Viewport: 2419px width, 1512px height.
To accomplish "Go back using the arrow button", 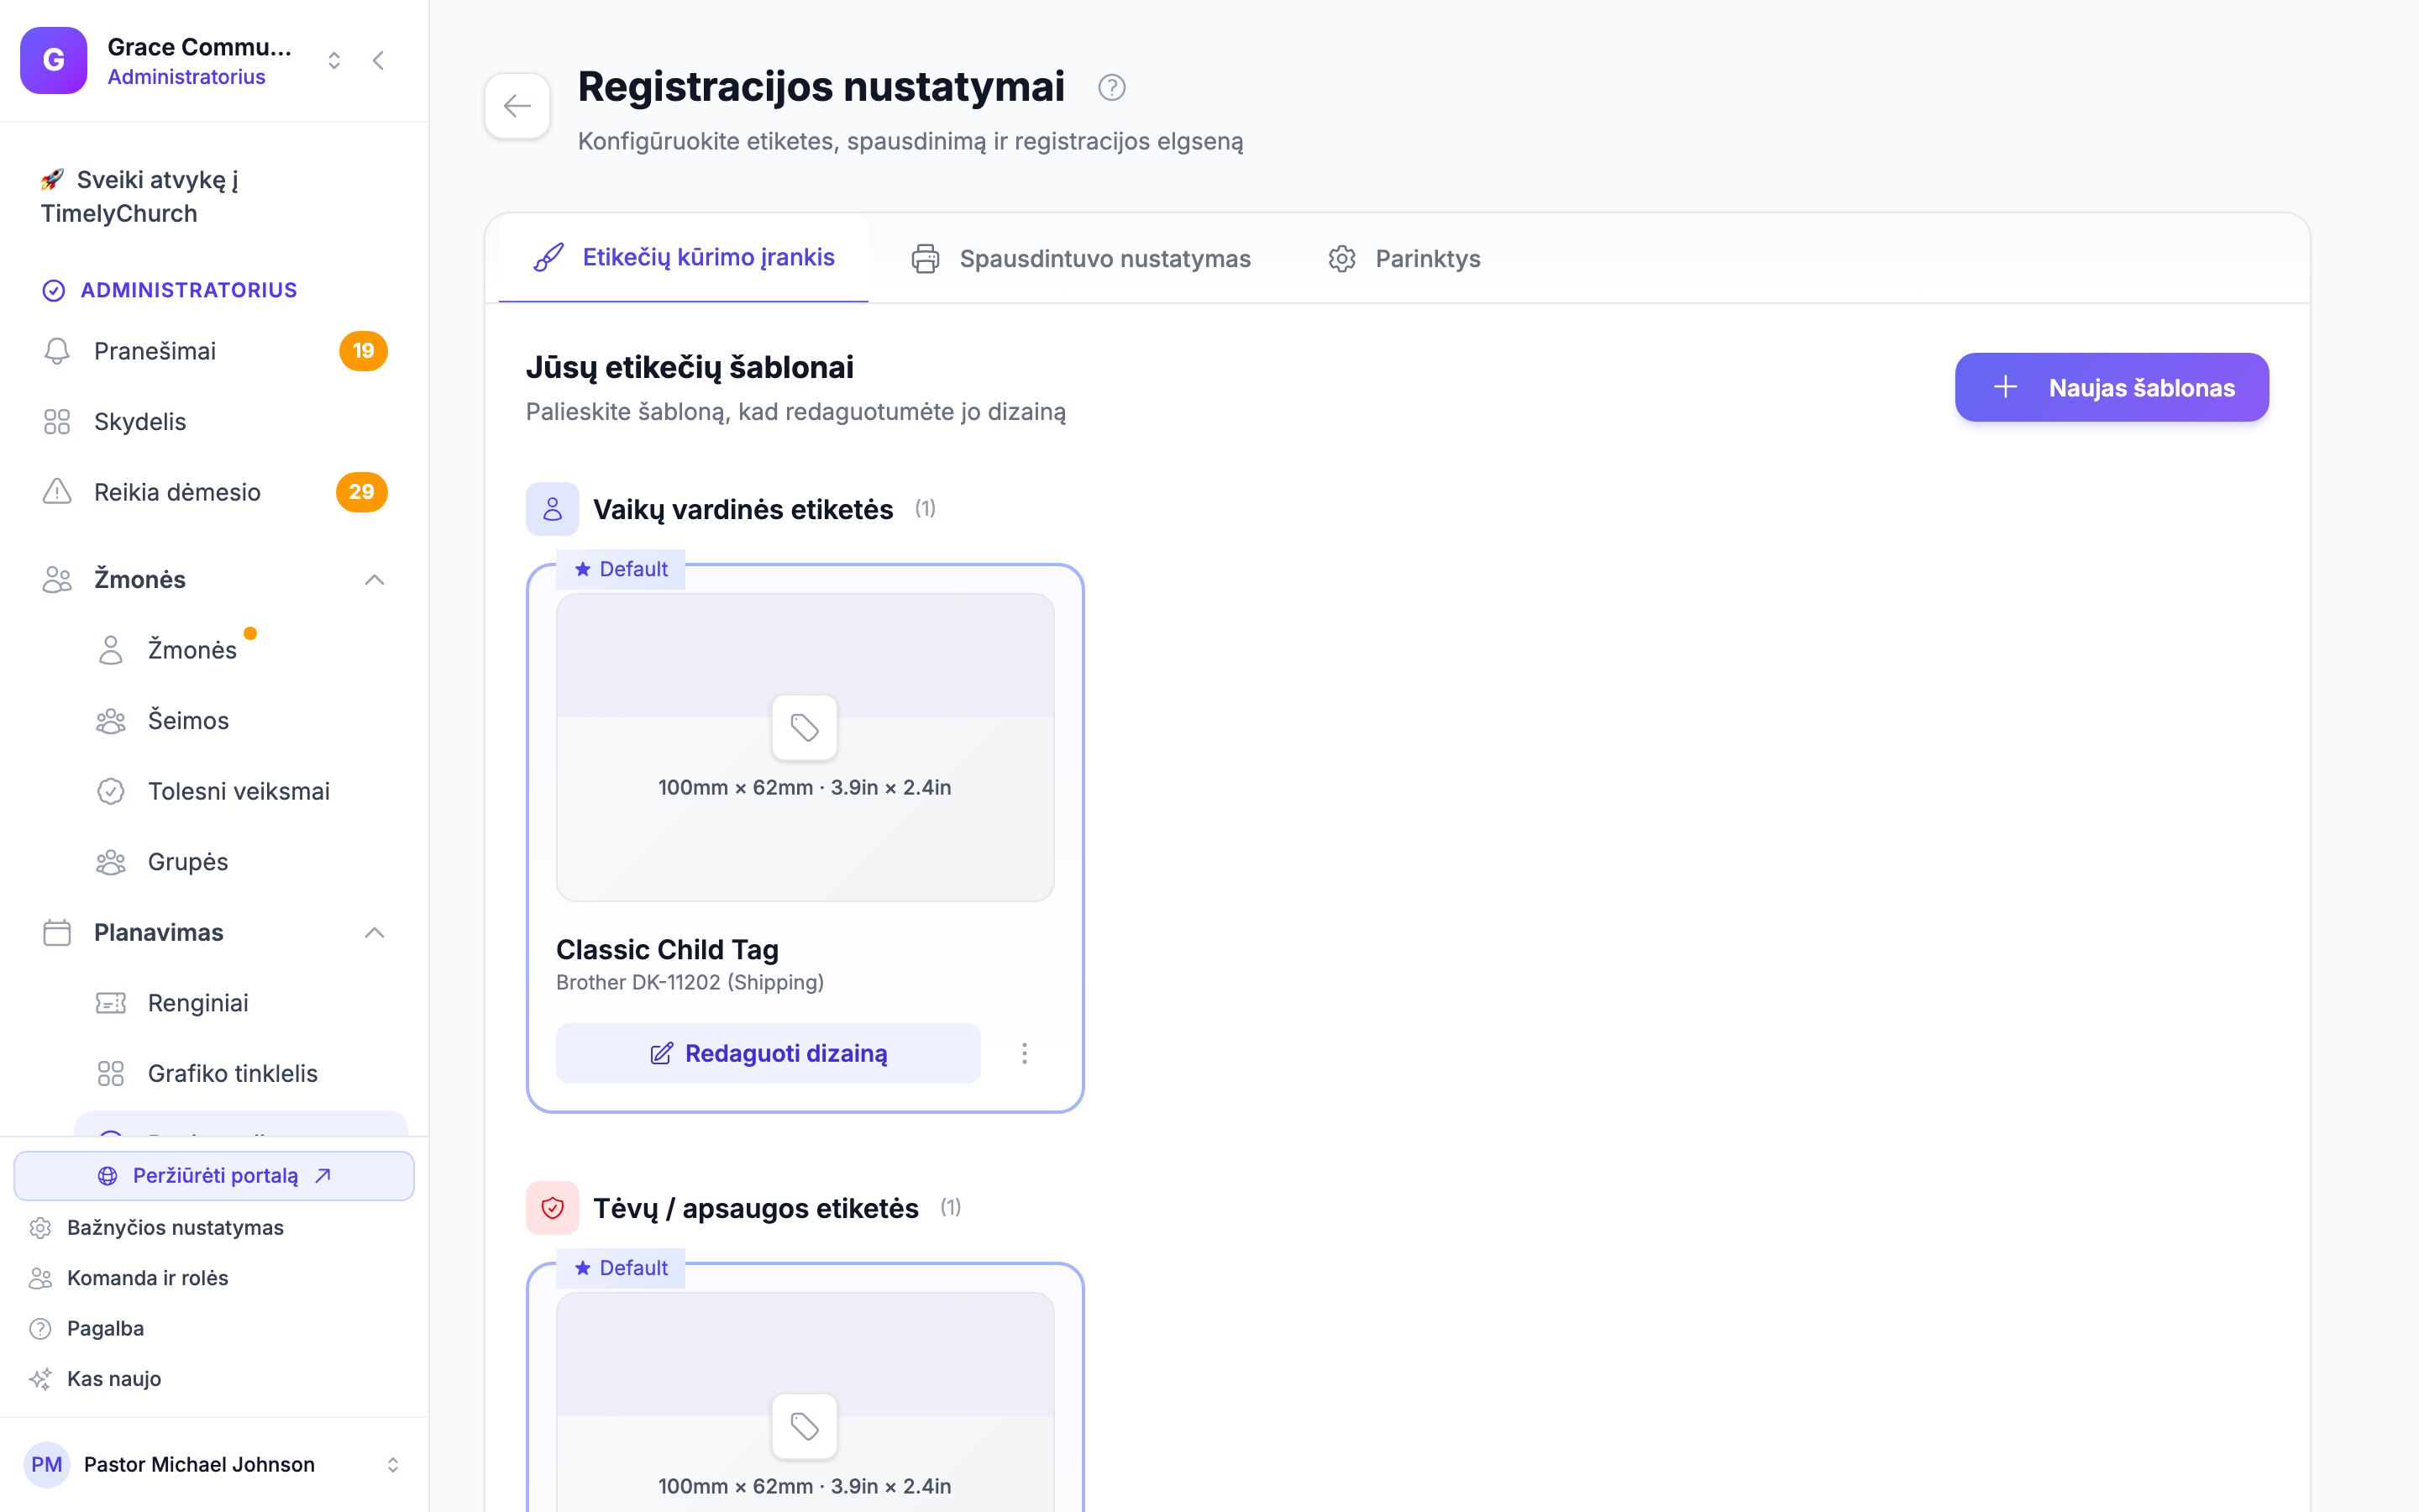I will [517, 105].
